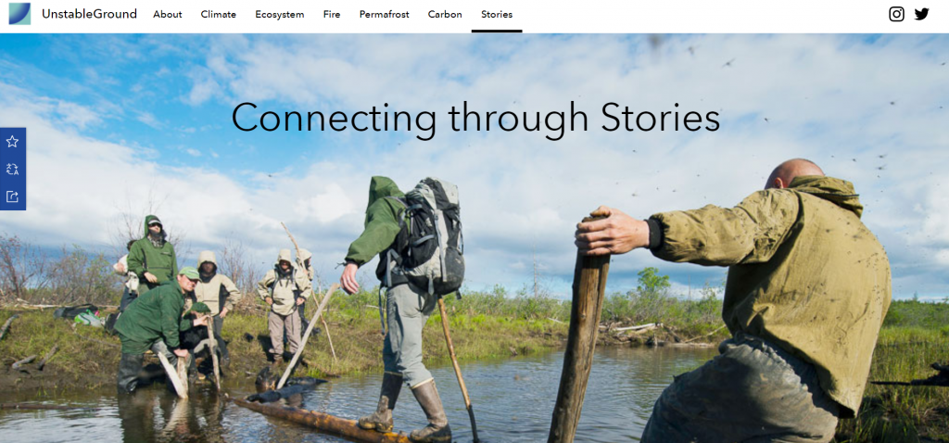Click the log lying in the water
949x443 pixels.
click(321, 419)
